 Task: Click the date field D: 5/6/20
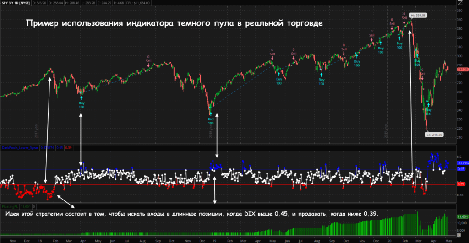(38, 3)
